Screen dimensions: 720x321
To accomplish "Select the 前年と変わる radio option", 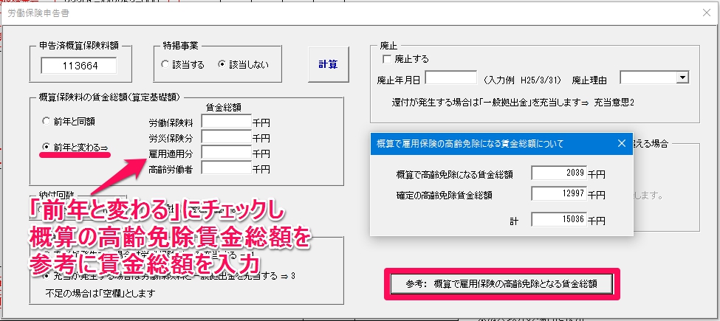I will (x=47, y=147).
